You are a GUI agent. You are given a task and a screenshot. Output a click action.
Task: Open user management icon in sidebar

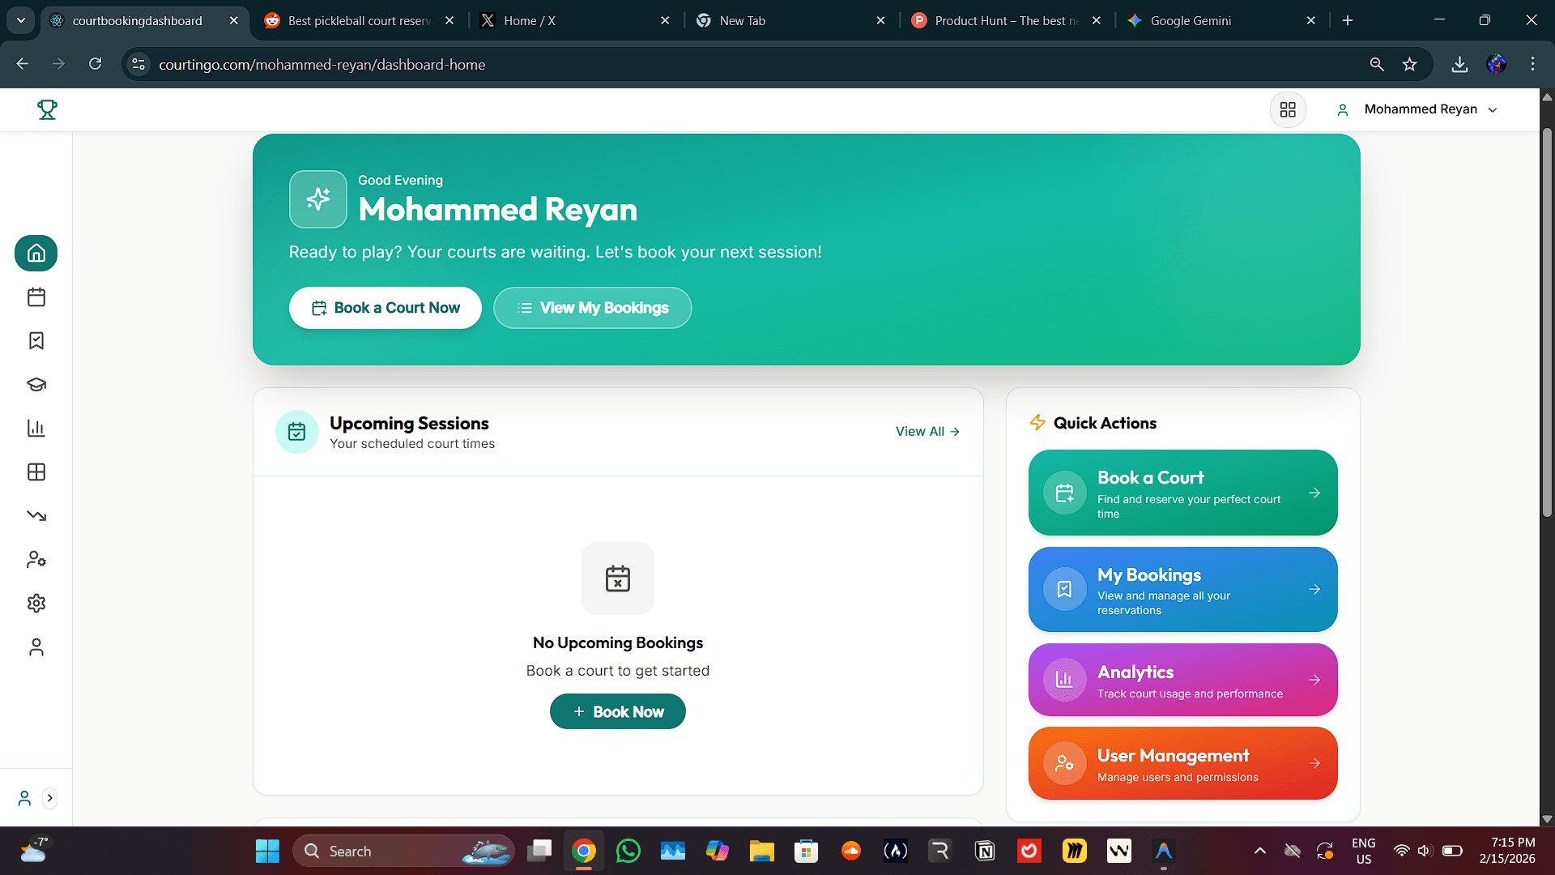point(36,560)
